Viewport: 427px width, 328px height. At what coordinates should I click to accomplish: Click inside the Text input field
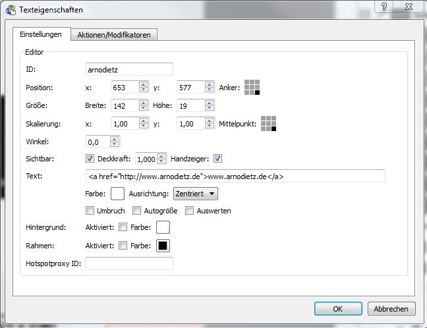tap(235, 176)
